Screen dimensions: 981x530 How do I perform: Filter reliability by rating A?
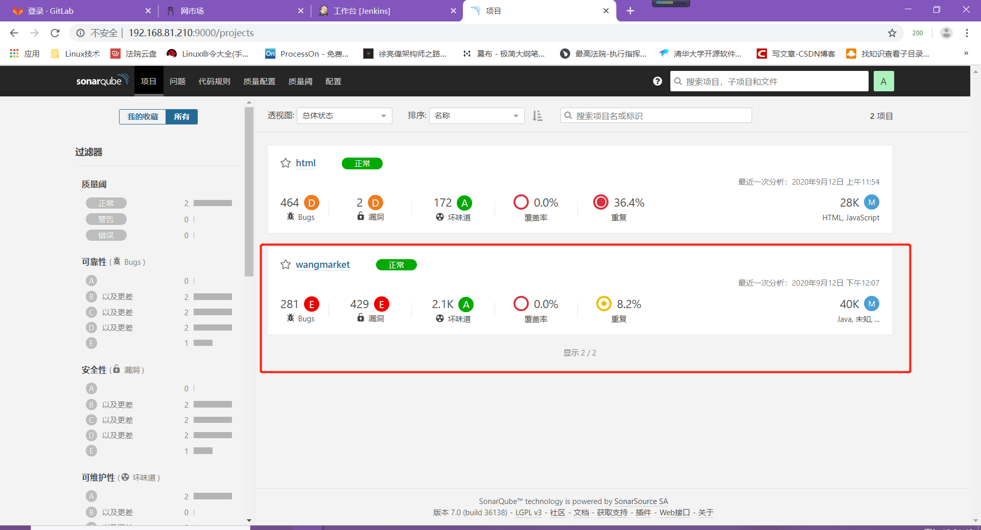pyautogui.click(x=91, y=281)
